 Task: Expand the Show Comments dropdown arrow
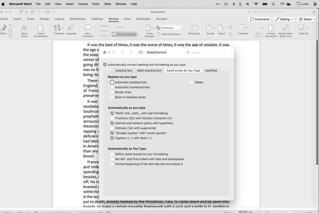(x=138, y=34)
